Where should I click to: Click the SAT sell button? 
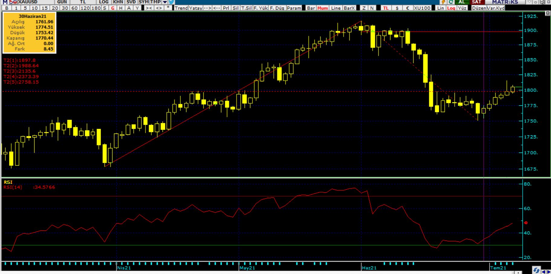tap(477, 2)
